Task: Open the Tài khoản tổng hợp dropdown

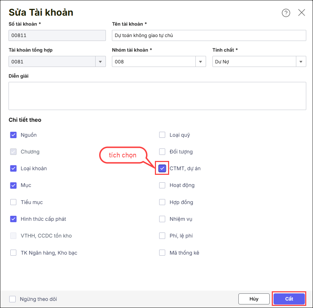Action: [x=101, y=62]
